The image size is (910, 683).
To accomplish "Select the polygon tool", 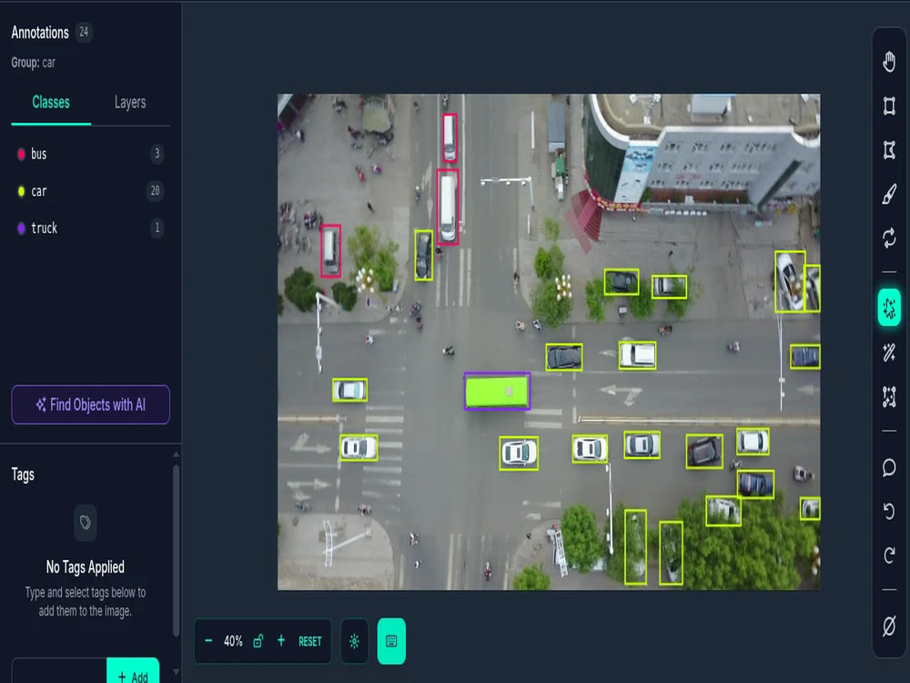I will click(888, 150).
